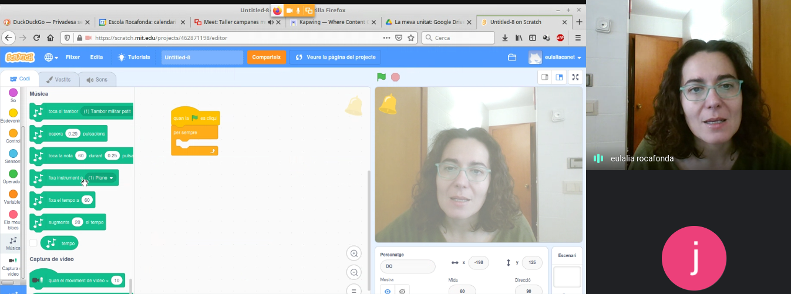This screenshot has height=294, width=791.
Task: Open the Piano instrument dropdown
Action: (x=100, y=178)
